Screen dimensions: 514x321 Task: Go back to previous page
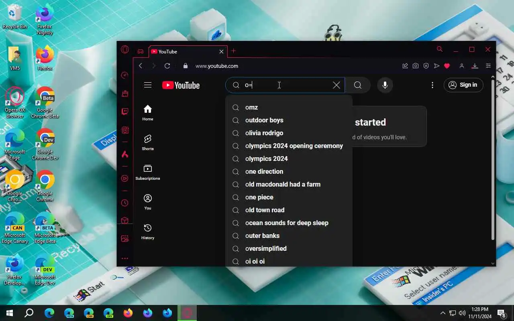click(x=141, y=66)
